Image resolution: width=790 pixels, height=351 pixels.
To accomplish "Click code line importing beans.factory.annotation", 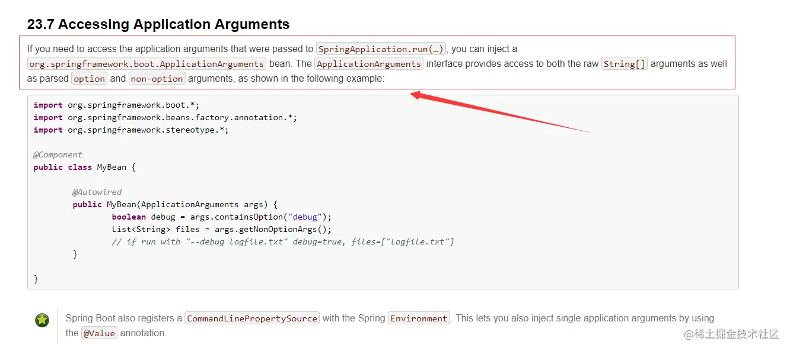I will click(x=165, y=117).
